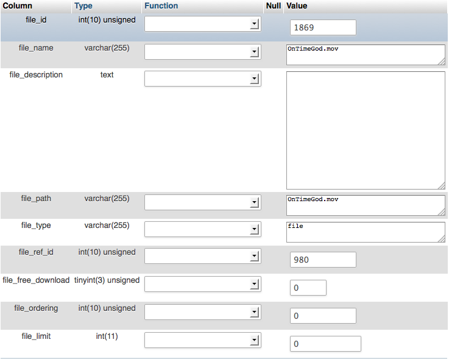Screen dimensions: 449x359
Task: Select the file_ordering column name
Action: point(36,308)
